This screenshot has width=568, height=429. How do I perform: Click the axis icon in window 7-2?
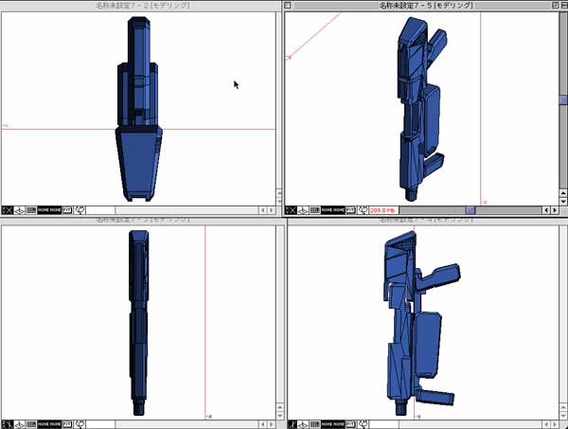coord(7,210)
